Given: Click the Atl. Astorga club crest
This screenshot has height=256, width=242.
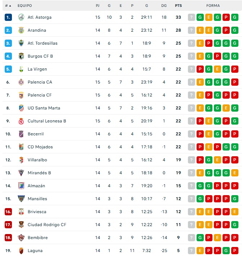Looking at the screenshot, I should (21, 17).
